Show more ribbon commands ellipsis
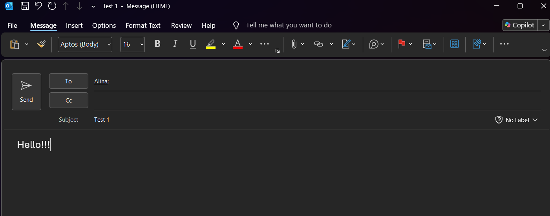The image size is (550, 216). [504, 44]
